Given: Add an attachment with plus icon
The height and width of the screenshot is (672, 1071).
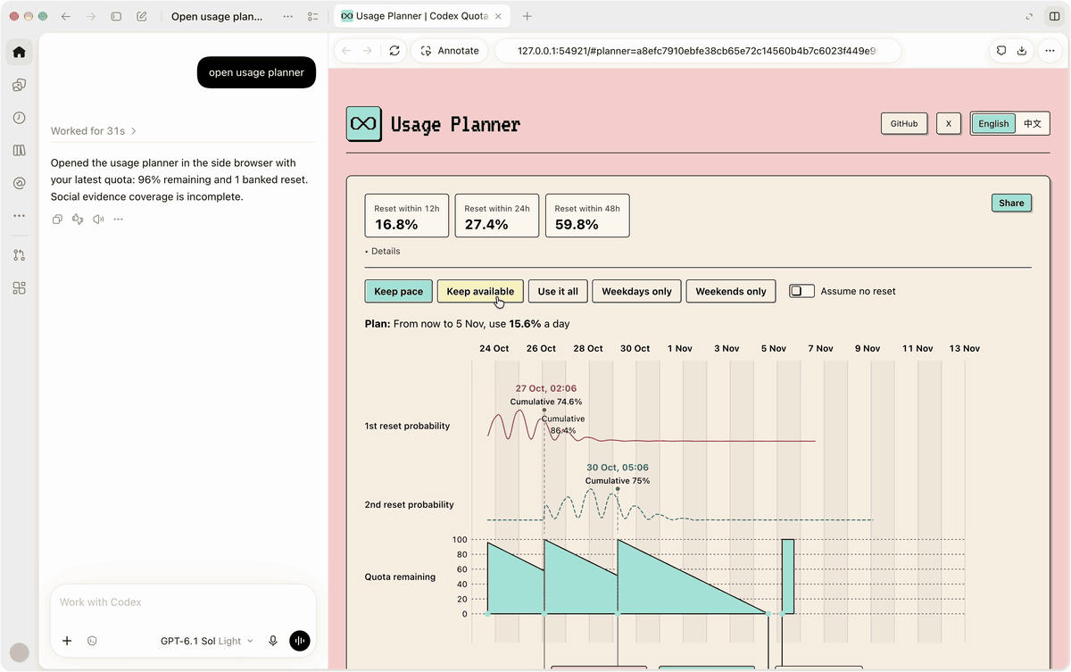Looking at the screenshot, I should click(x=67, y=641).
